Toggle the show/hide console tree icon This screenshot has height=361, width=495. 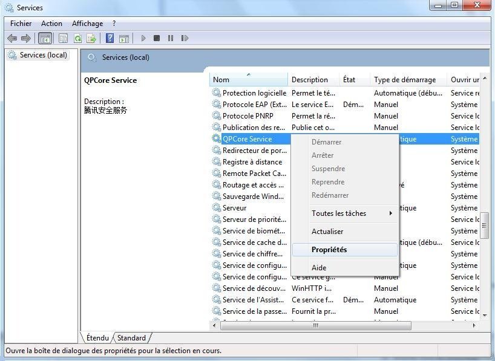pos(45,38)
